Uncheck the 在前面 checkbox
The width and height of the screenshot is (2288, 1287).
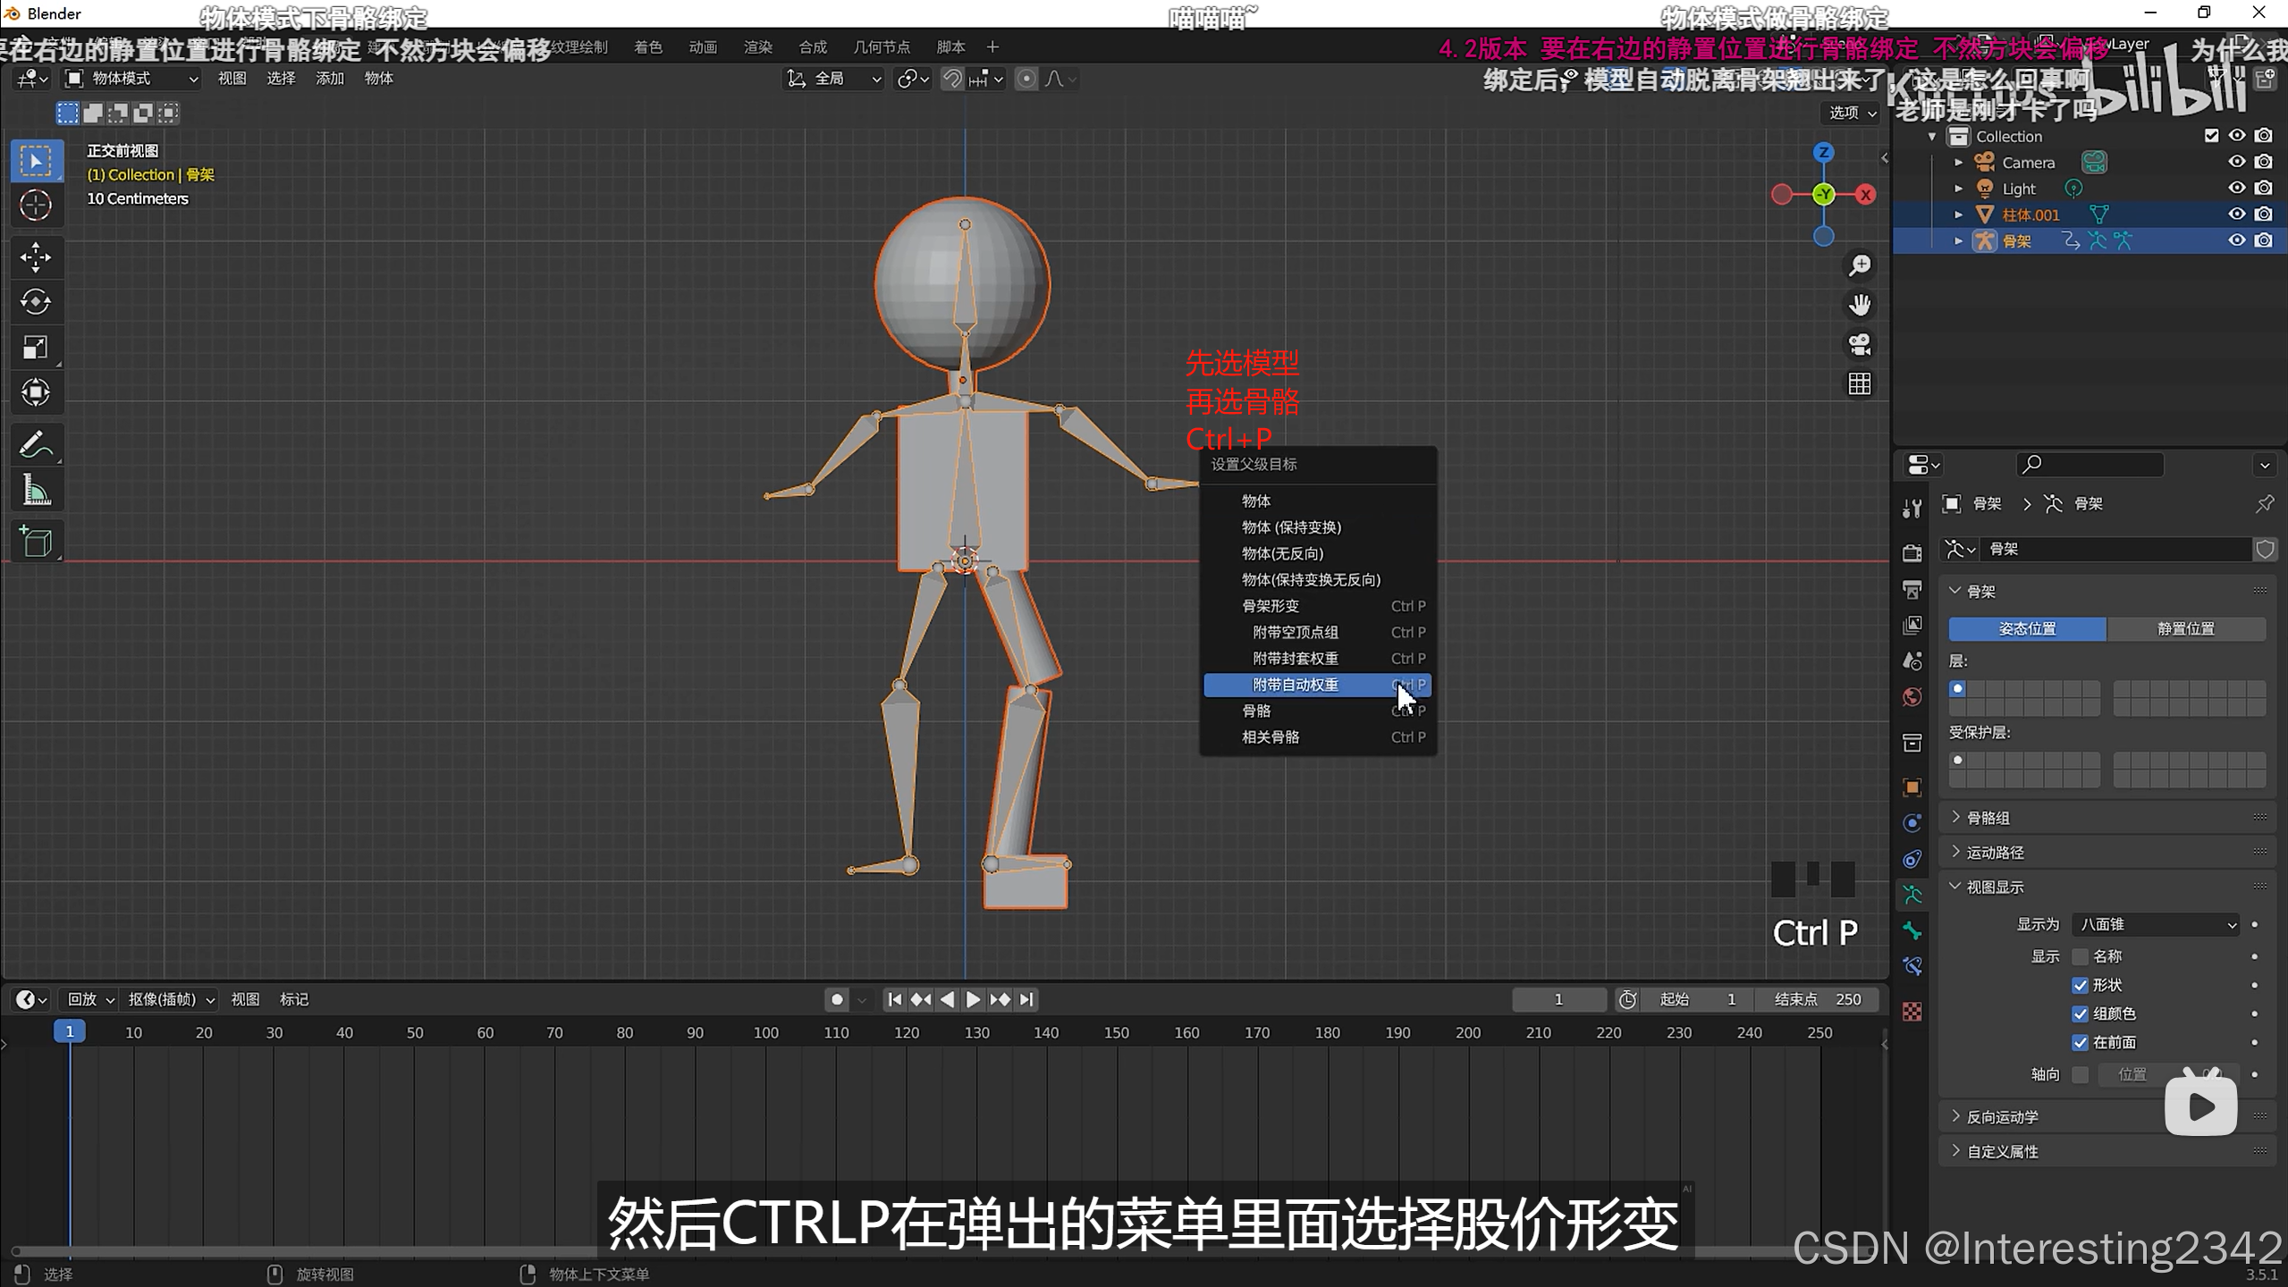(x=2081, y=1042)
